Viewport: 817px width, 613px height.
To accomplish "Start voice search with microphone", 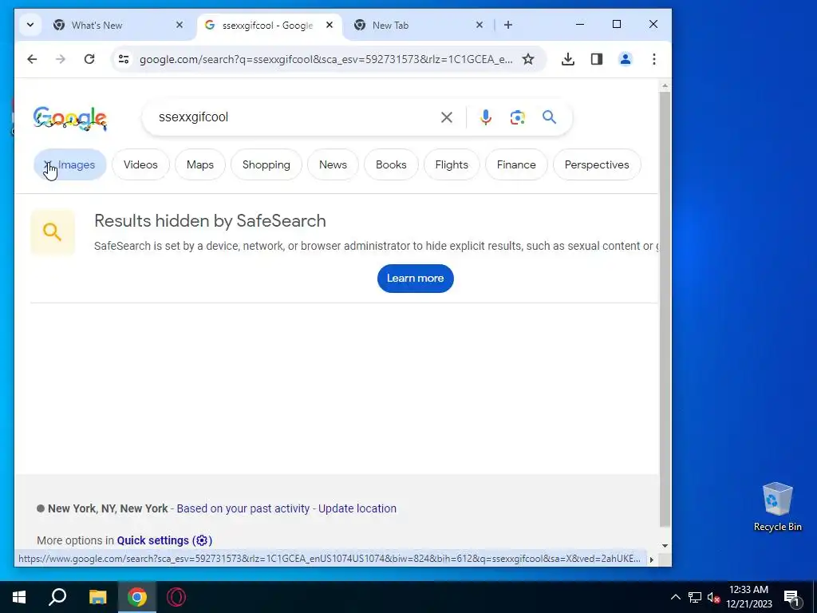I will [x=486, y=117].
